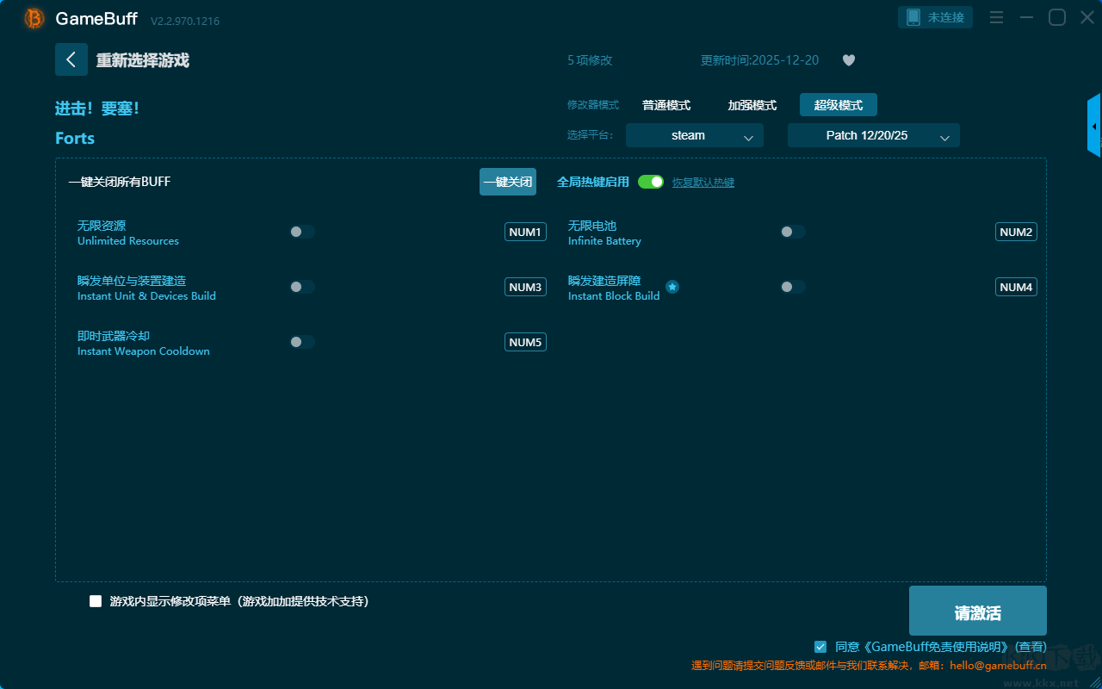
Task: Click the star badge beside Instant Block Build
Action: click(x=672, y=287)
